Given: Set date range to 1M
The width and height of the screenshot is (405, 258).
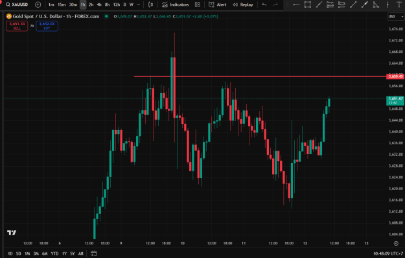Looking at the screenshot, I should [x=27, y=253].
